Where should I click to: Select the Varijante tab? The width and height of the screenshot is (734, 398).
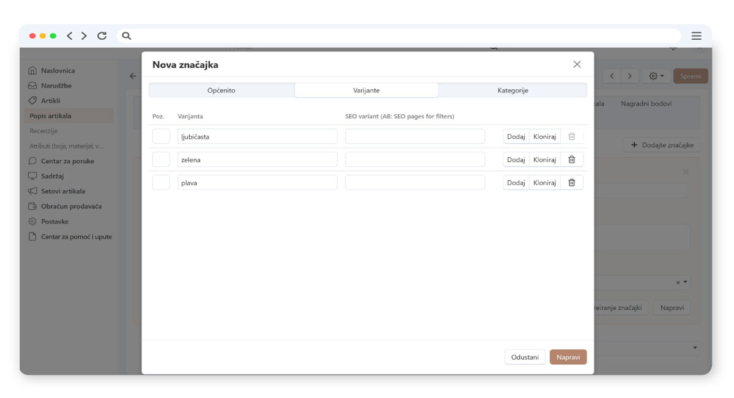tap(366, 90)
